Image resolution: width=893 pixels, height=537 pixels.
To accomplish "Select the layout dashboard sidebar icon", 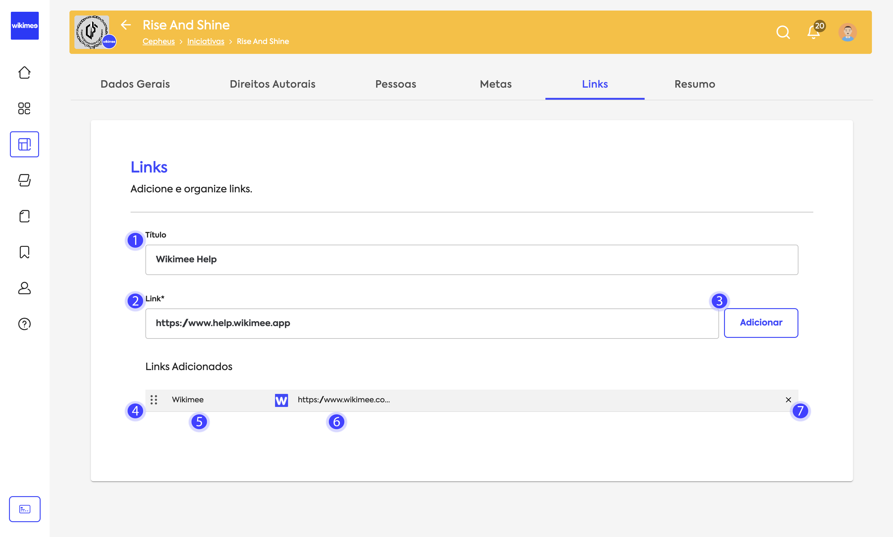I will point(24,144).
